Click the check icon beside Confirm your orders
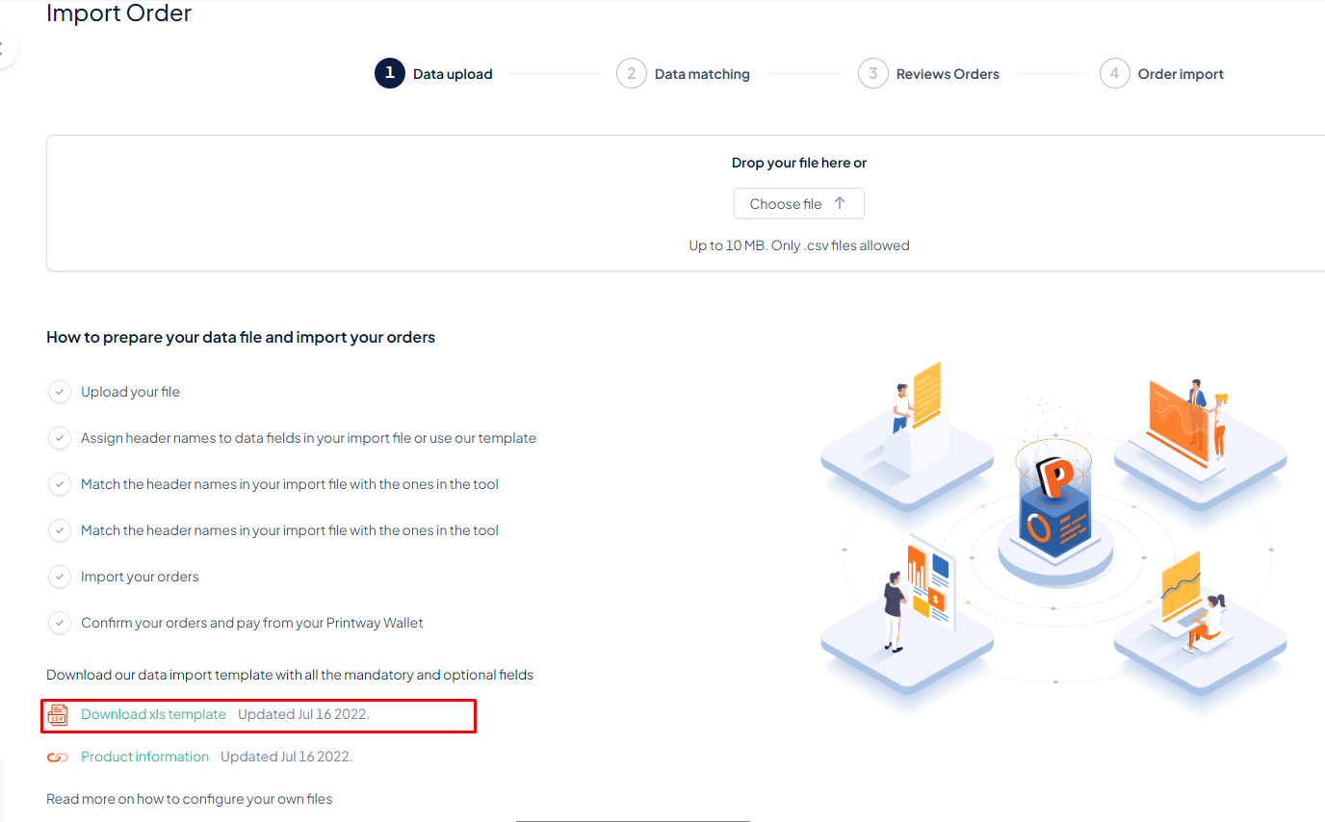The height and width of the screenshot is (822, 1325). 60,623
